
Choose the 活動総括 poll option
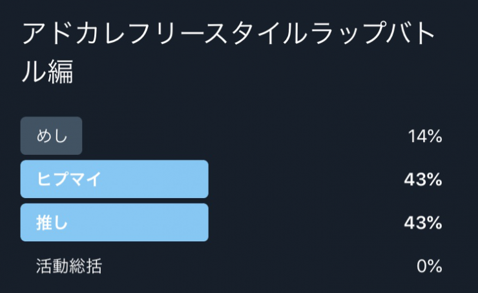point(232,266)
